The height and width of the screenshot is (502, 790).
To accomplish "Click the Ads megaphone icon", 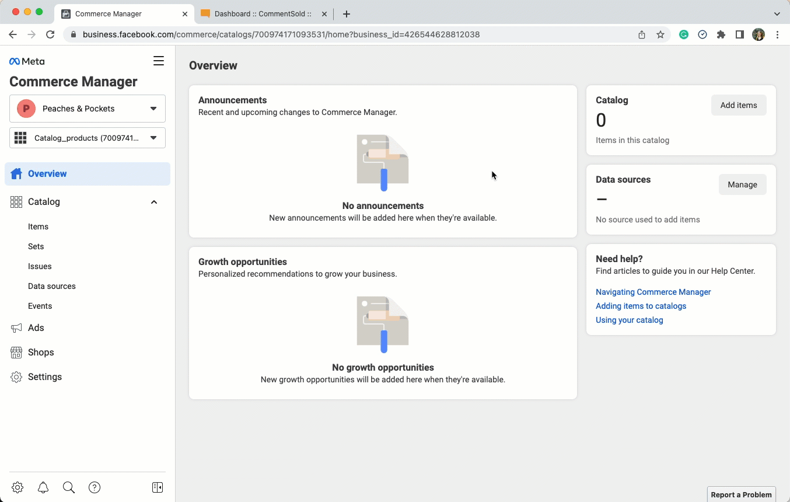I will click(16, 328).
